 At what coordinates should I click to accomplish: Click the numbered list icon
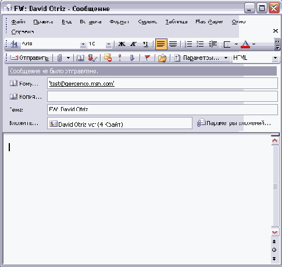(188, 44)
